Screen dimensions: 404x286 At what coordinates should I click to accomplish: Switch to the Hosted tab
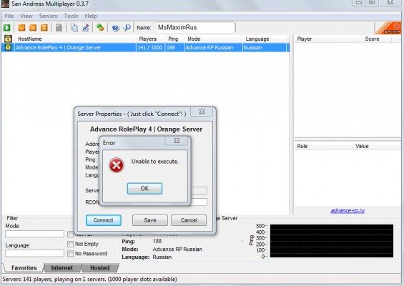click(99, 268)
